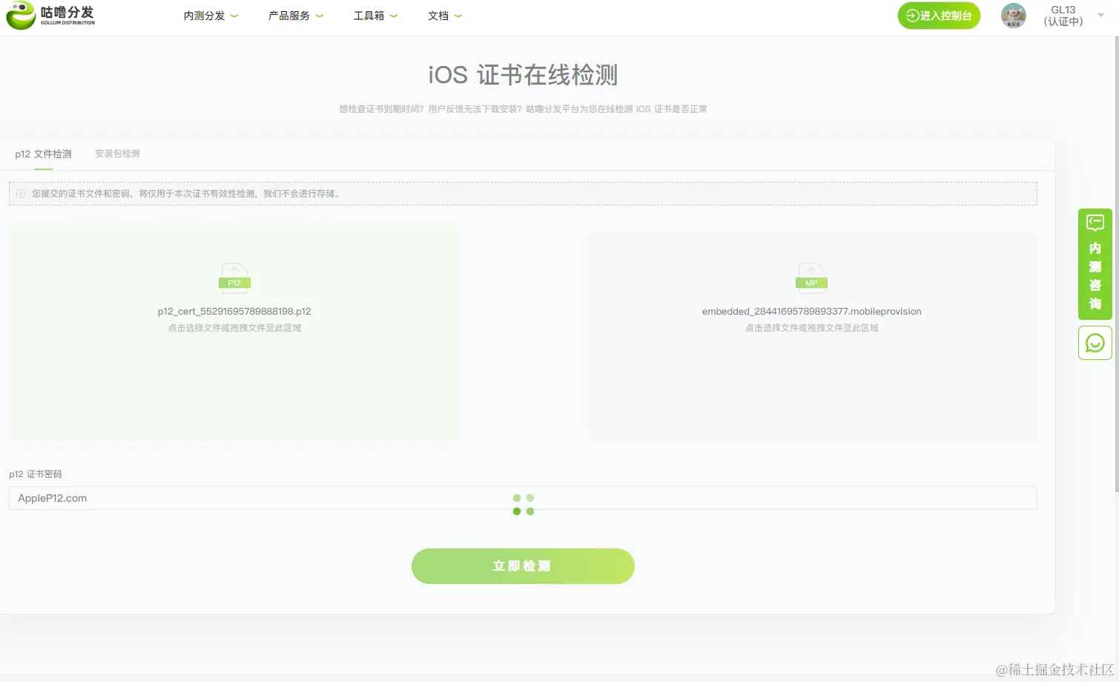Click the user avatar image
The height and width of the screenshot is (682, 1119).
pyautogui.click(x=1013, y=15)
